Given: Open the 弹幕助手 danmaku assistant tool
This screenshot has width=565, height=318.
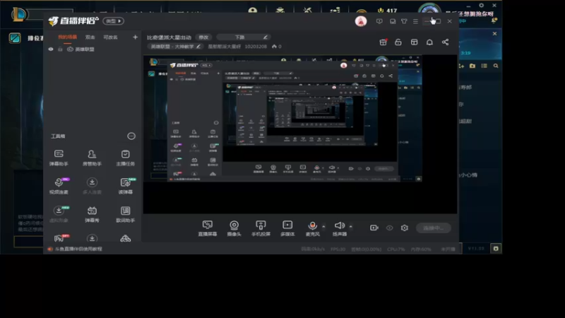Looking at the screenshot, I should tap(59, 158).
